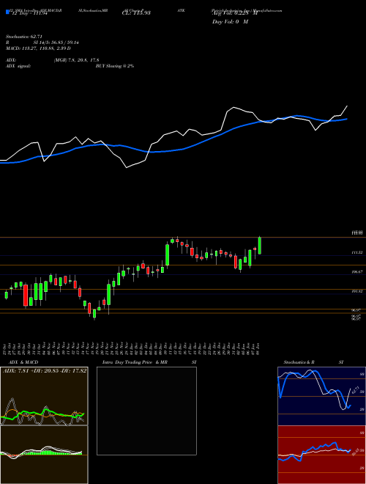Screen dimensions: 366x484
Task: Click the '106.67' price axis label
Action: pyautogui.click(x=358, y=272)
